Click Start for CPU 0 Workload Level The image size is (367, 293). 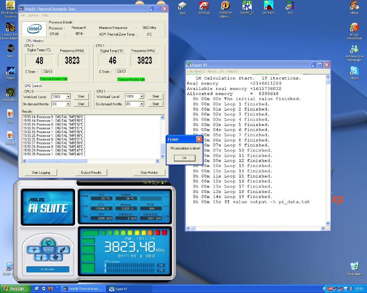pyautogui.click(x=81, y=96)
